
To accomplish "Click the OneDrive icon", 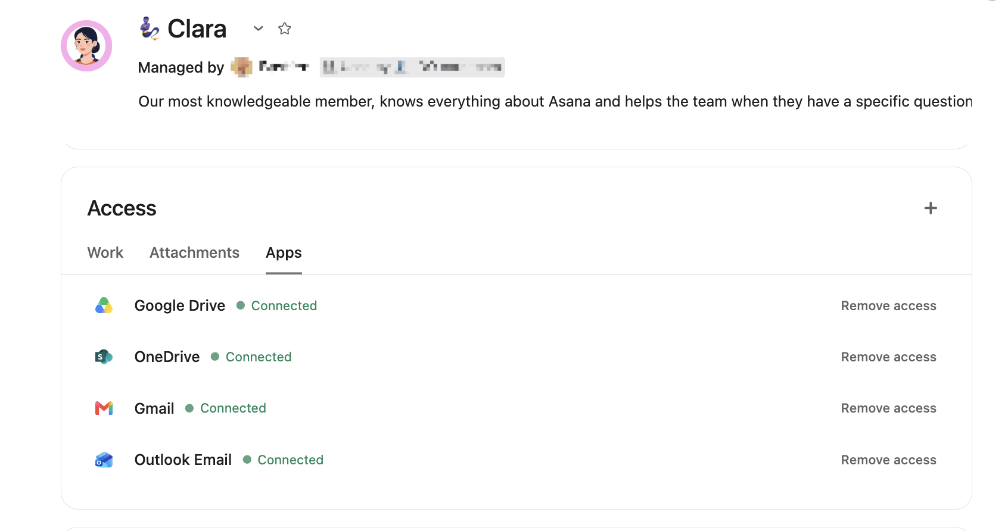I will [x=104, y=357].
